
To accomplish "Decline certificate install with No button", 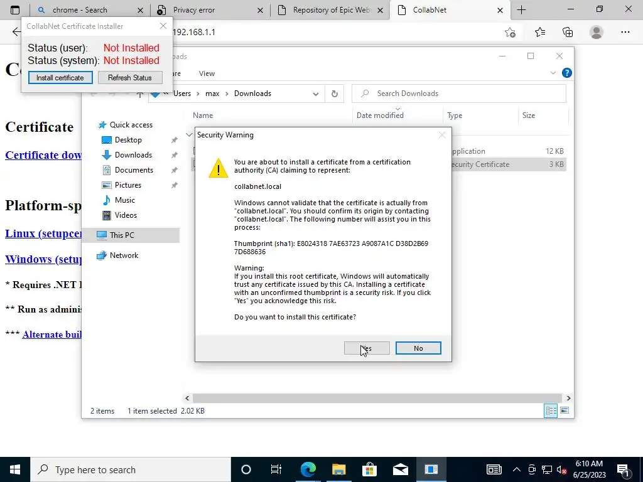I will pos(418,348).
